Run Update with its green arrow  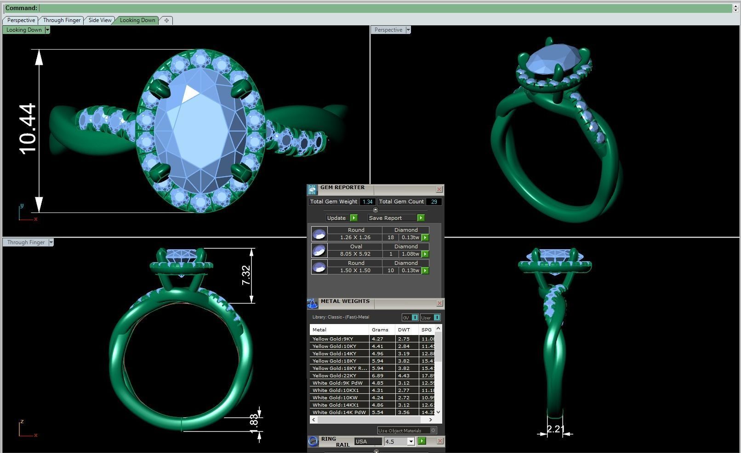(x=353, y=218)
